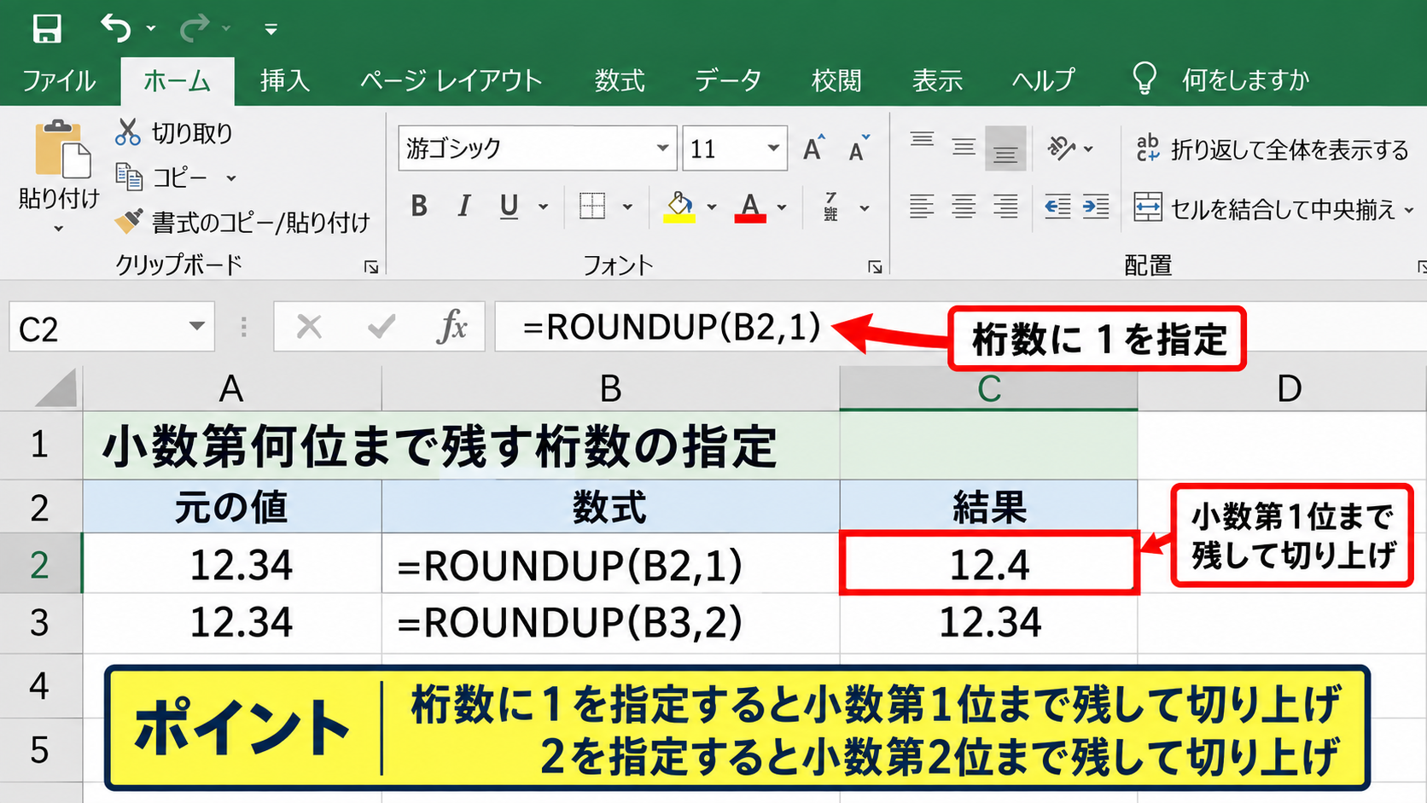Image resolution: width=1427 pixels, height=803 pixels.
Task: Click the Decrease Indent icon
Action: (x=1057, y=207)
